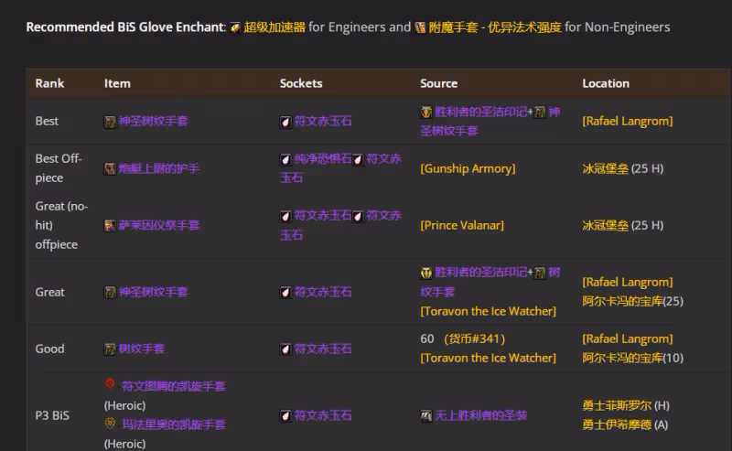Click the 附魔手套 enchant icon in the heading
Viewport: 732px width, 451px height.
420,28
